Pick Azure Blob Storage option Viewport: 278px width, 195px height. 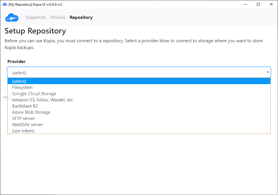tap(139, 112)
